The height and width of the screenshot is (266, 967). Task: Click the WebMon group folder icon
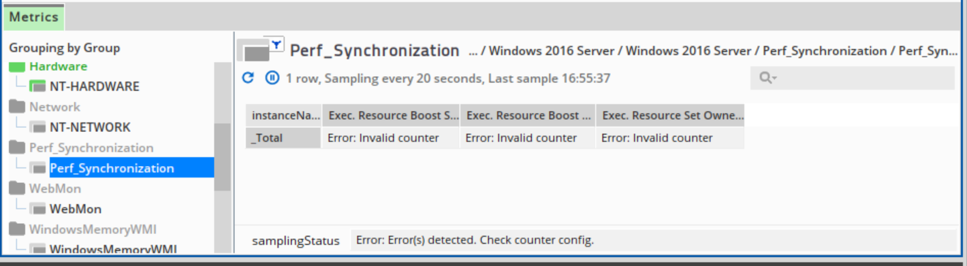tap(17, 188)
